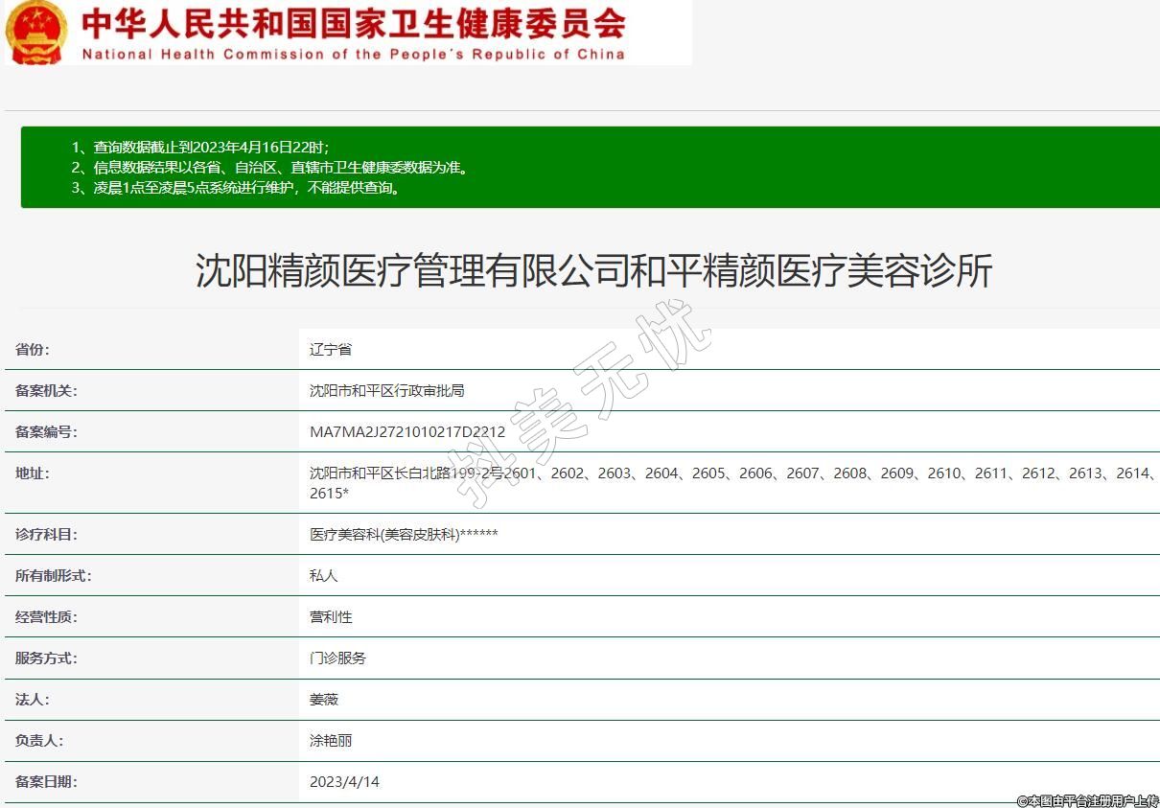
Task: Click the filing number MA7MA2J2721010217D2212
Action: [x=406, y=431]
